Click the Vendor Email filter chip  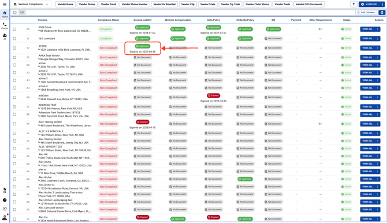[x=109, y=4]
